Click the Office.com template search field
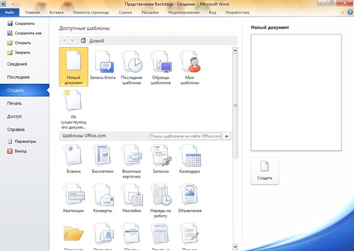The width and height of the screenshot is (354, 251). click(185, 136)
